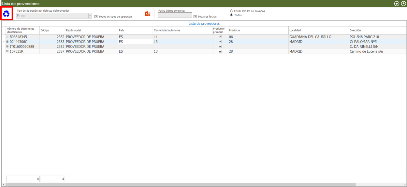Viewport: 407px width, 187px height.
Task: Click the horizontal scrollbar right arrow
Action: (x=405, y=185)
